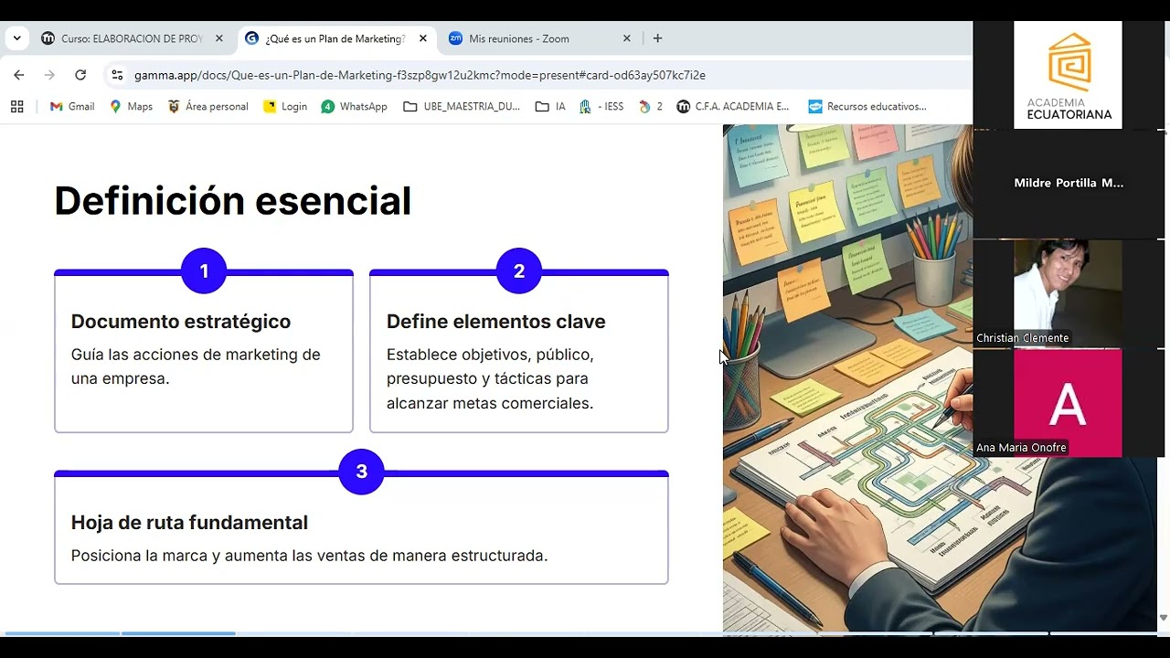The image size is (1170, 658).
Task: Click the numbered circle 1 badge
Action: pyautogui.click(x=204, y=271)
